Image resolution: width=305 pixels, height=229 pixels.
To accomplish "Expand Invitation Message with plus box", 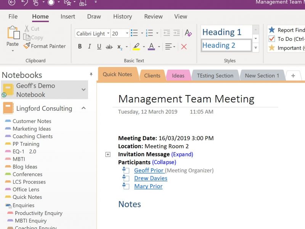I will 108,155.
